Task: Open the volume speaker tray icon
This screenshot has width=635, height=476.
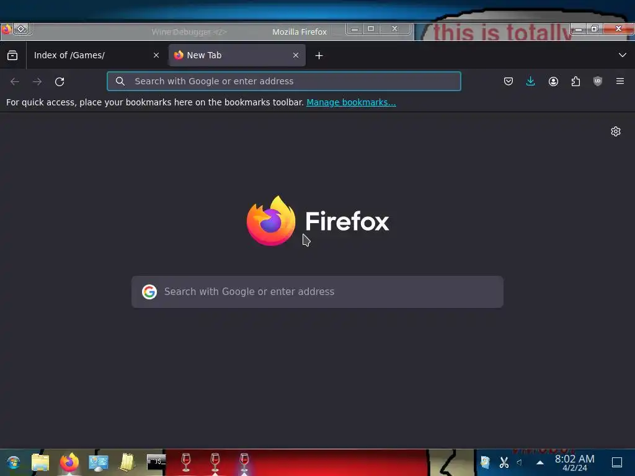Action: 520,462
